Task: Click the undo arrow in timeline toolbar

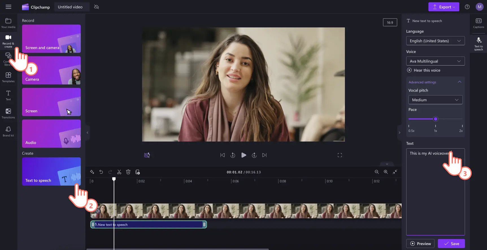Action: pyautogui.click(x=101, y=172)
